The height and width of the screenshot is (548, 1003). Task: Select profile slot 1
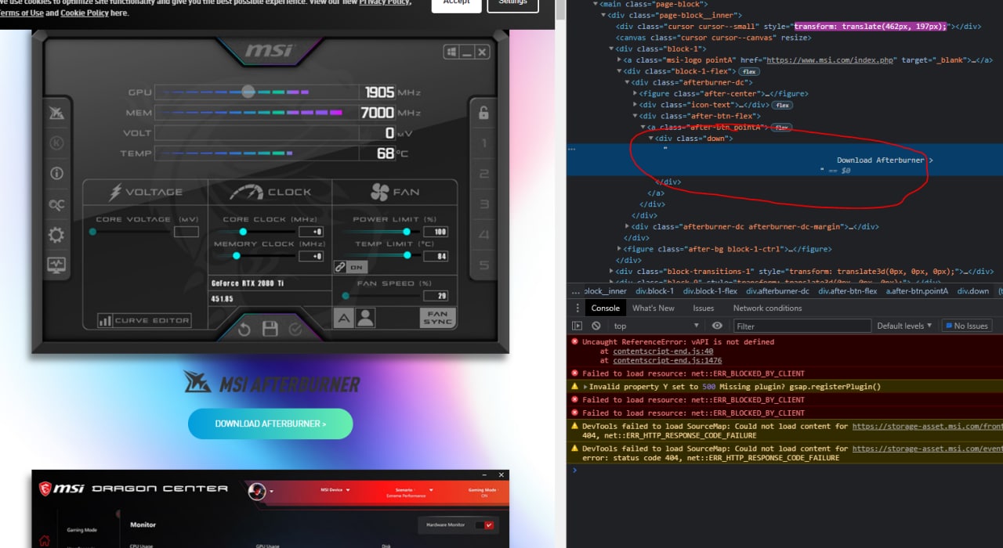(x=483, y=144)
